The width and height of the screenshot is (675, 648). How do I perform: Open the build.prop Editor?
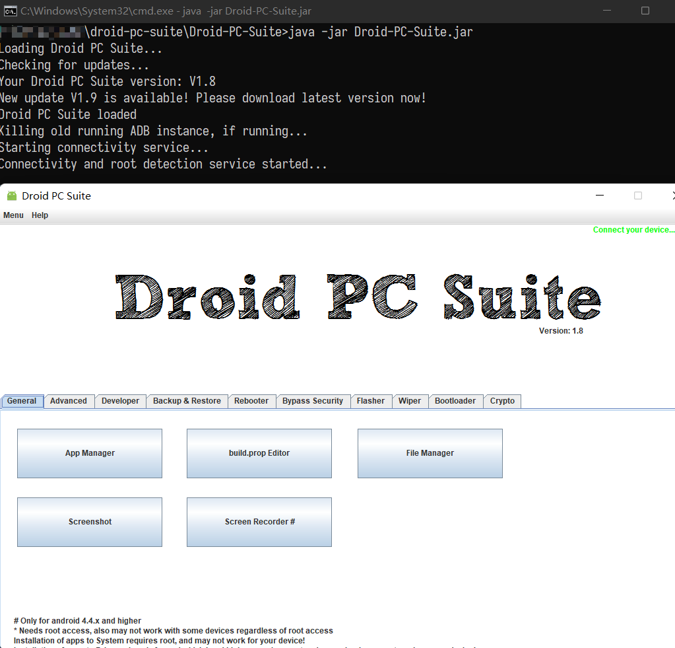click(259, 453)
